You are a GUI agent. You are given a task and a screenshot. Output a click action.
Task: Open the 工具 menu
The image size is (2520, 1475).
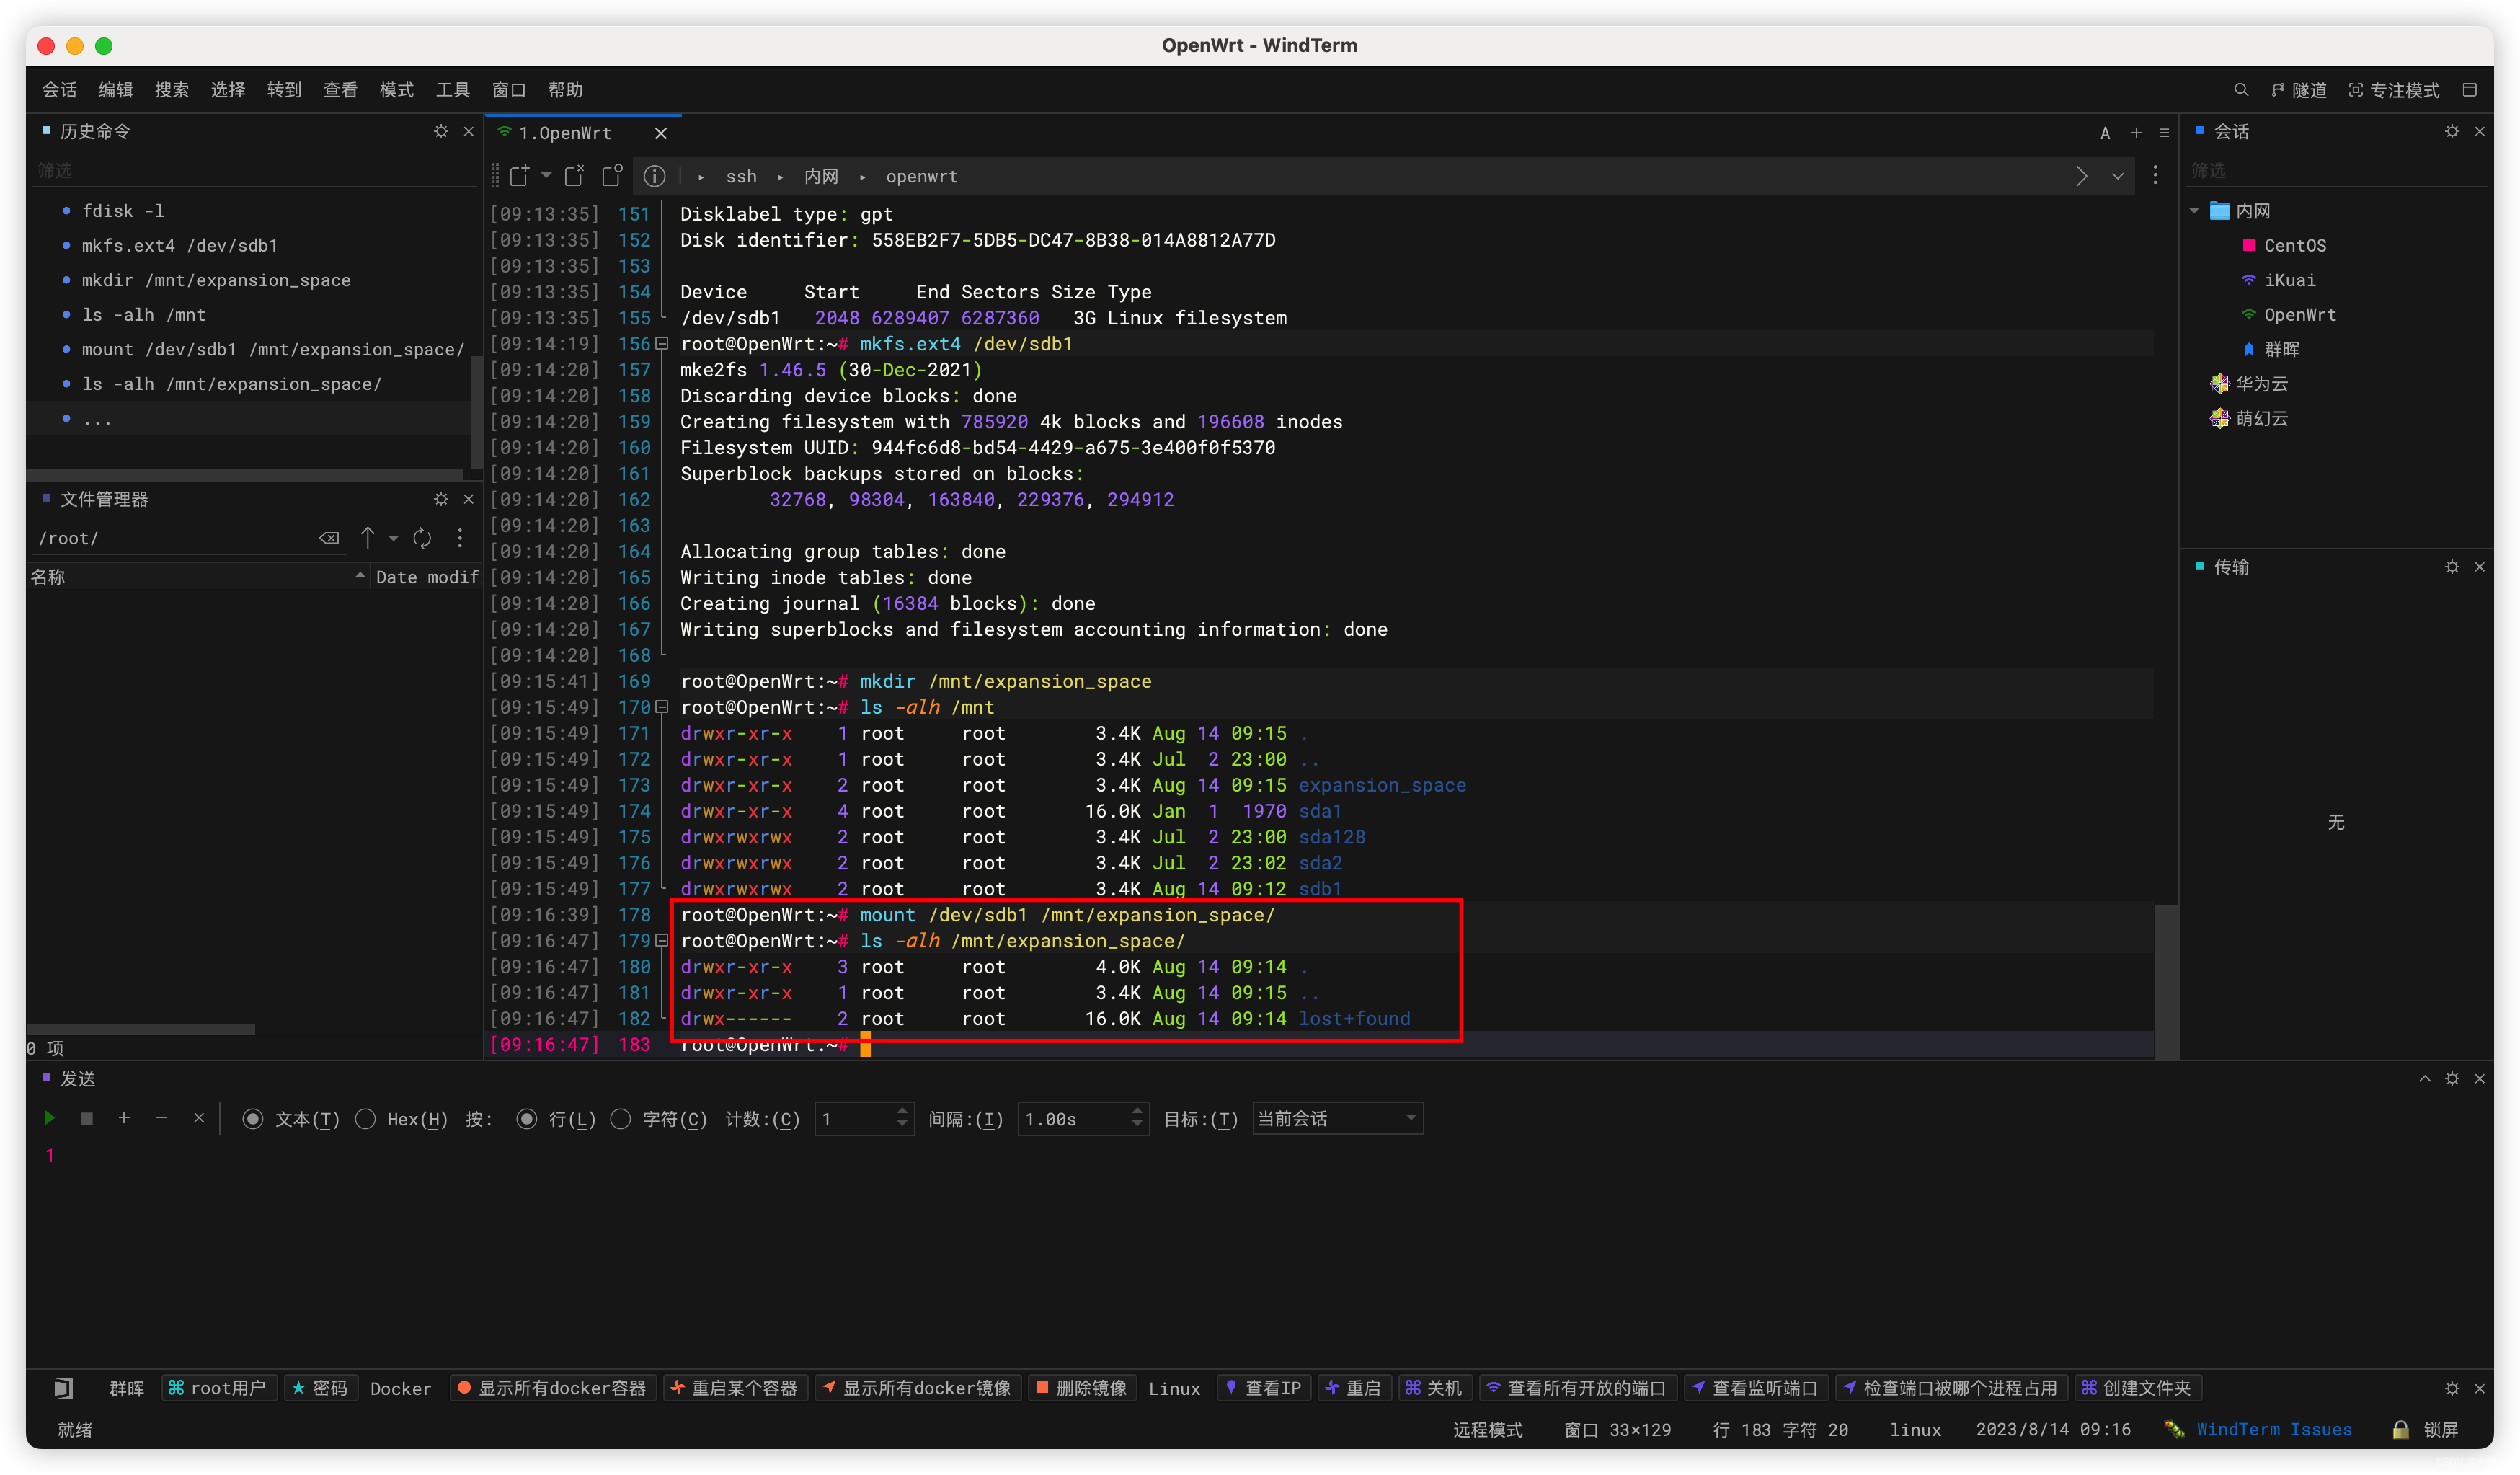(452, 90)
